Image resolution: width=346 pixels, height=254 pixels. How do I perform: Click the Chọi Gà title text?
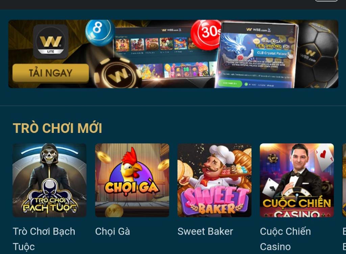113,231
